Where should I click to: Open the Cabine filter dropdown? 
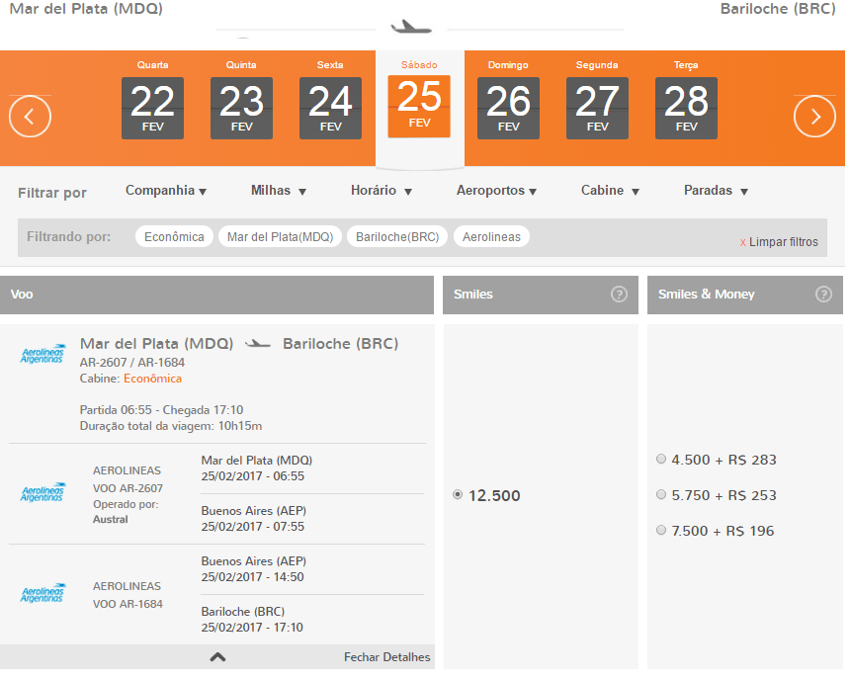[x=610, y=191]
